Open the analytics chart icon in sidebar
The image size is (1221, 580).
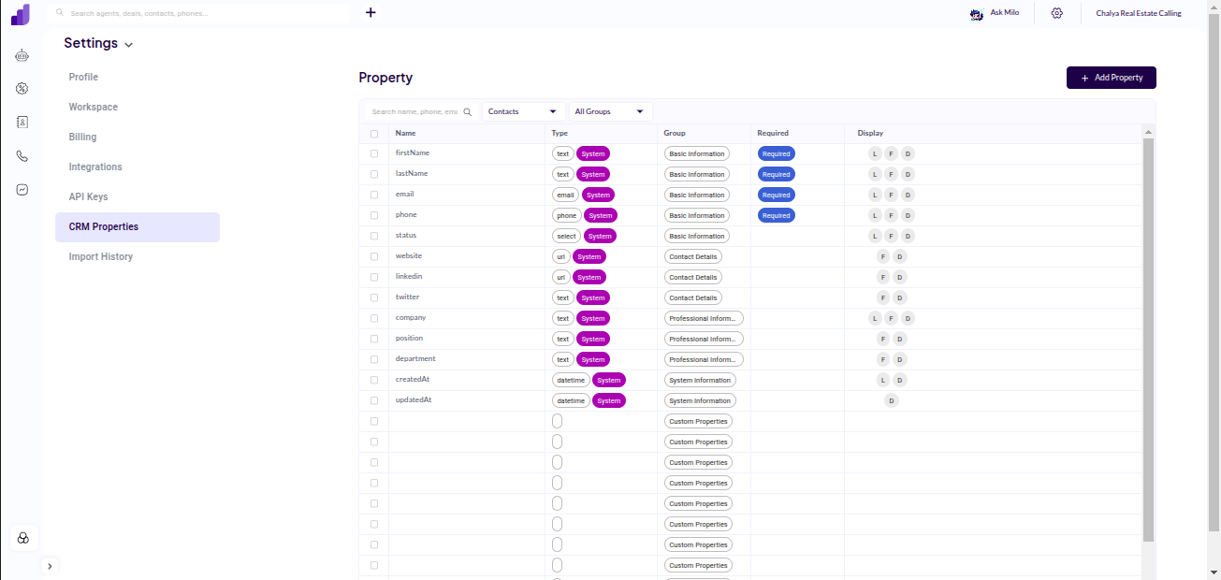click(22, 189)
